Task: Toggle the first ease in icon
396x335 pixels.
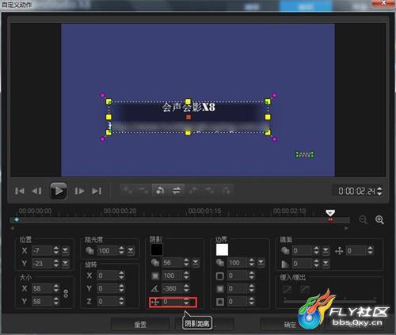Action: [287, 289]
